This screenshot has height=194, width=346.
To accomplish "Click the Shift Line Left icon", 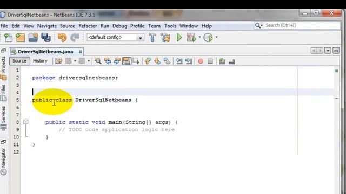I will pos(179,61).
